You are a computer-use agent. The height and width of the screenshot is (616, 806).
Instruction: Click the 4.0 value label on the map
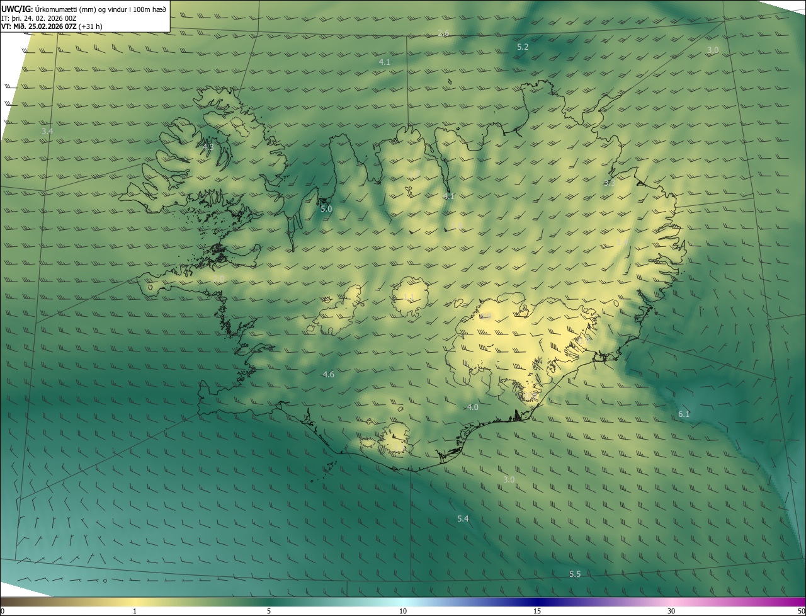point(472,407)
